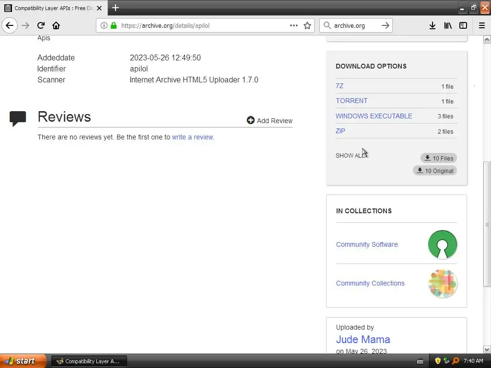
Task: Click the network connection tray icon
Action: click(x=446, y=361)
